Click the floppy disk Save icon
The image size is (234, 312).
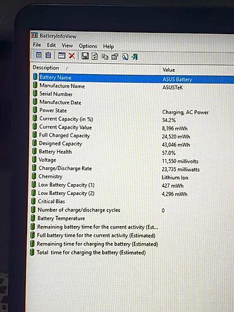coord(85,56)
